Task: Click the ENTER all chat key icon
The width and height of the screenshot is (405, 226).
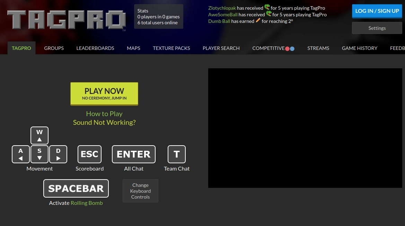Action: tap(134, 154)
